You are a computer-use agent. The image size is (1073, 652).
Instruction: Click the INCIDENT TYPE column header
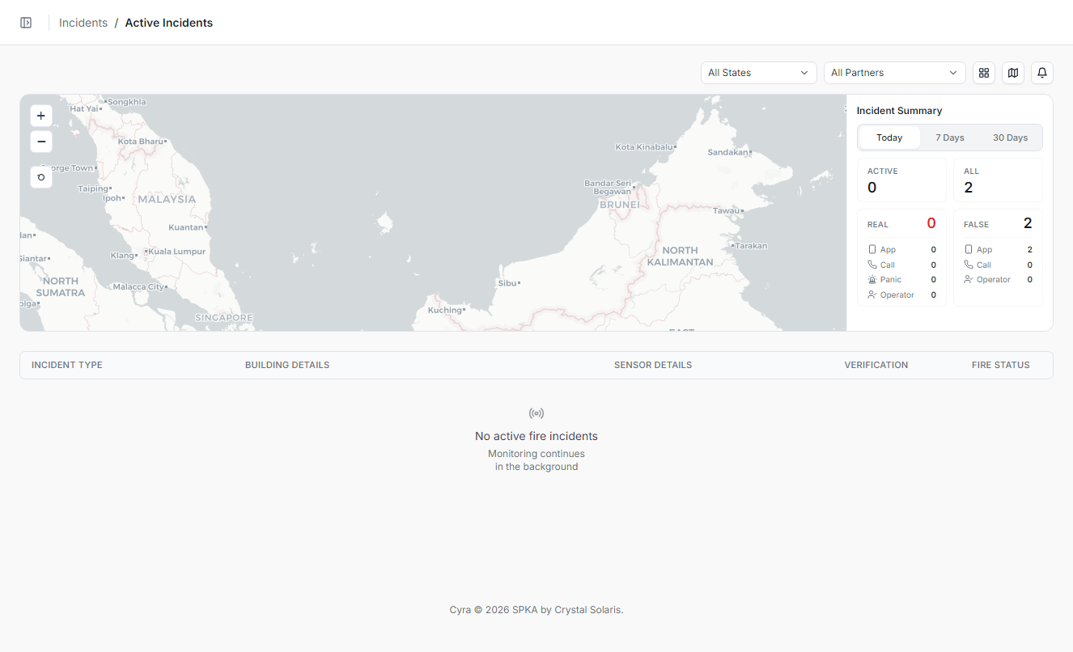[67, 365]
